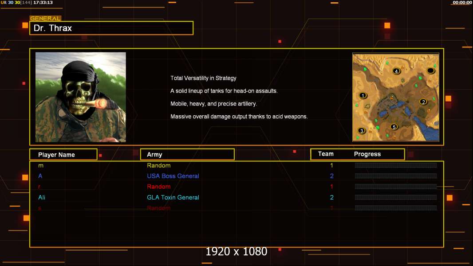The image size is (473, 266).
Task: Click 'A solid lineup of tanks' description line
Action: coord(224,91)
